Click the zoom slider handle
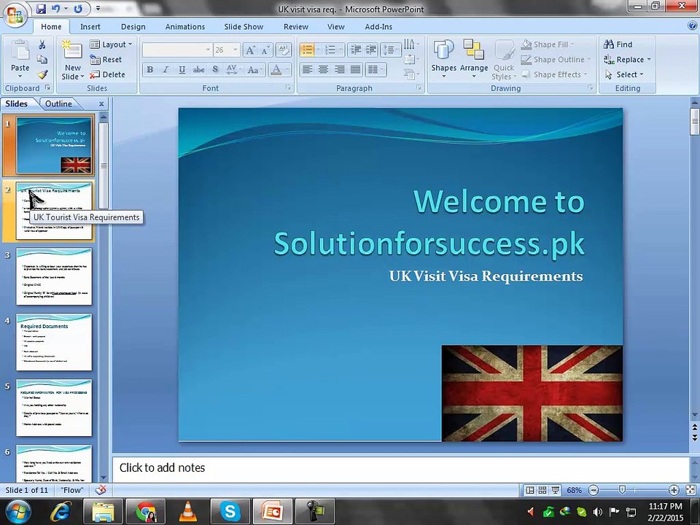Screen dimensions: 700x525 (622, 490)
